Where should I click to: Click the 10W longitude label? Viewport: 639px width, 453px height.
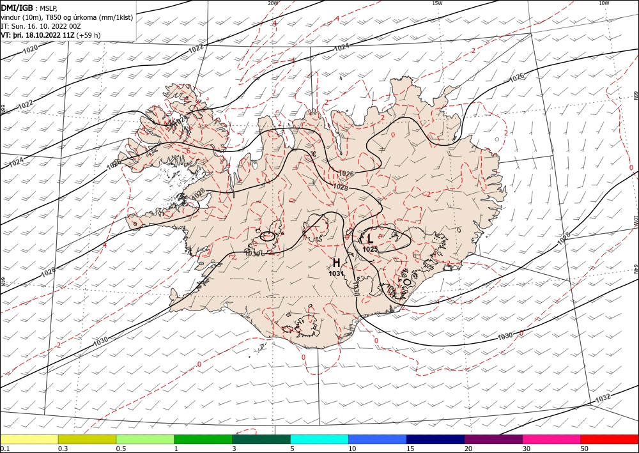604,3
